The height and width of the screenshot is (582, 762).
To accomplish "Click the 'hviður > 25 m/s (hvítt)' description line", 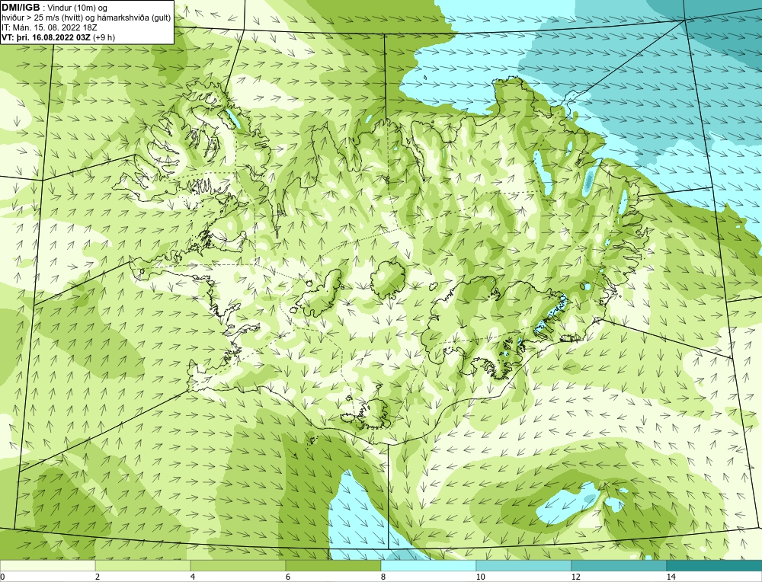I will [85, 18].
